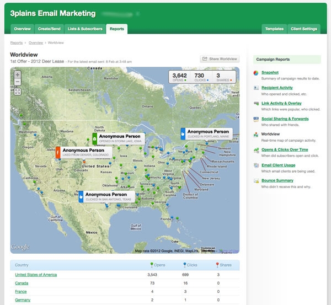The image size is (331, 305).
Task: Click the blue Clicks pin in table header
Action: tap(184, 265)
